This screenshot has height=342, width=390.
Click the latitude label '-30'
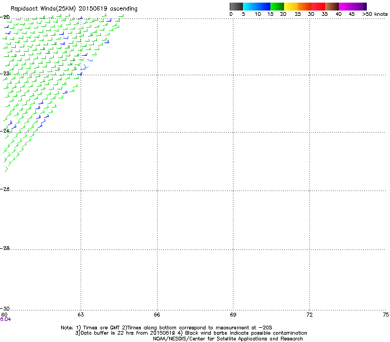[x=5, y=308]
